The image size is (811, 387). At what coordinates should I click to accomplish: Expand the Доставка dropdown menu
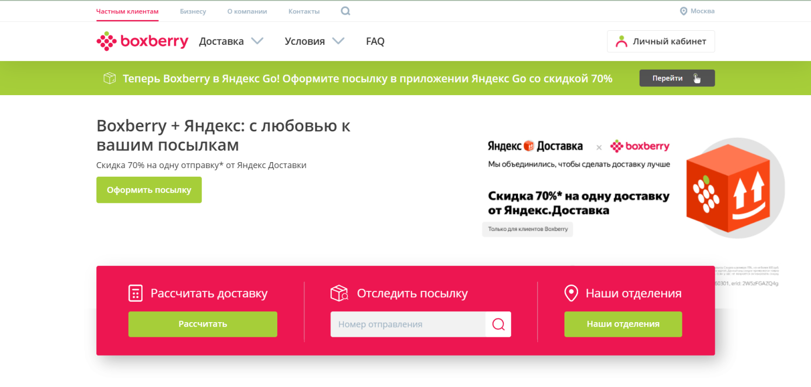[231, 41]
